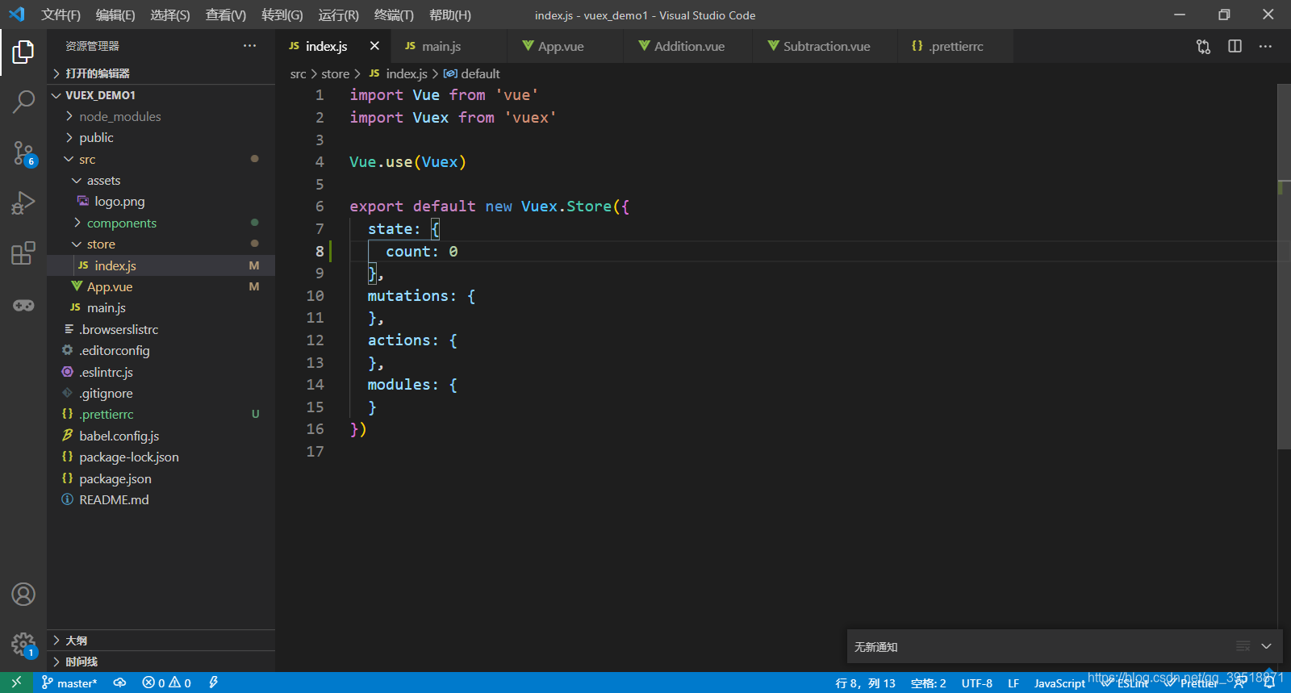Viewport: 1291px width, 693px height.
Task: Open .editorconfig in file tree
Action: point(161,350)
